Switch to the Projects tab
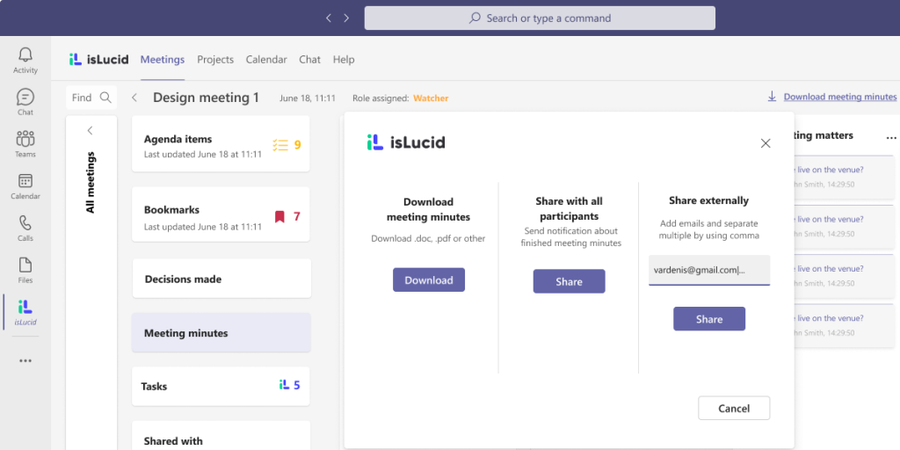 pos(215,59)
